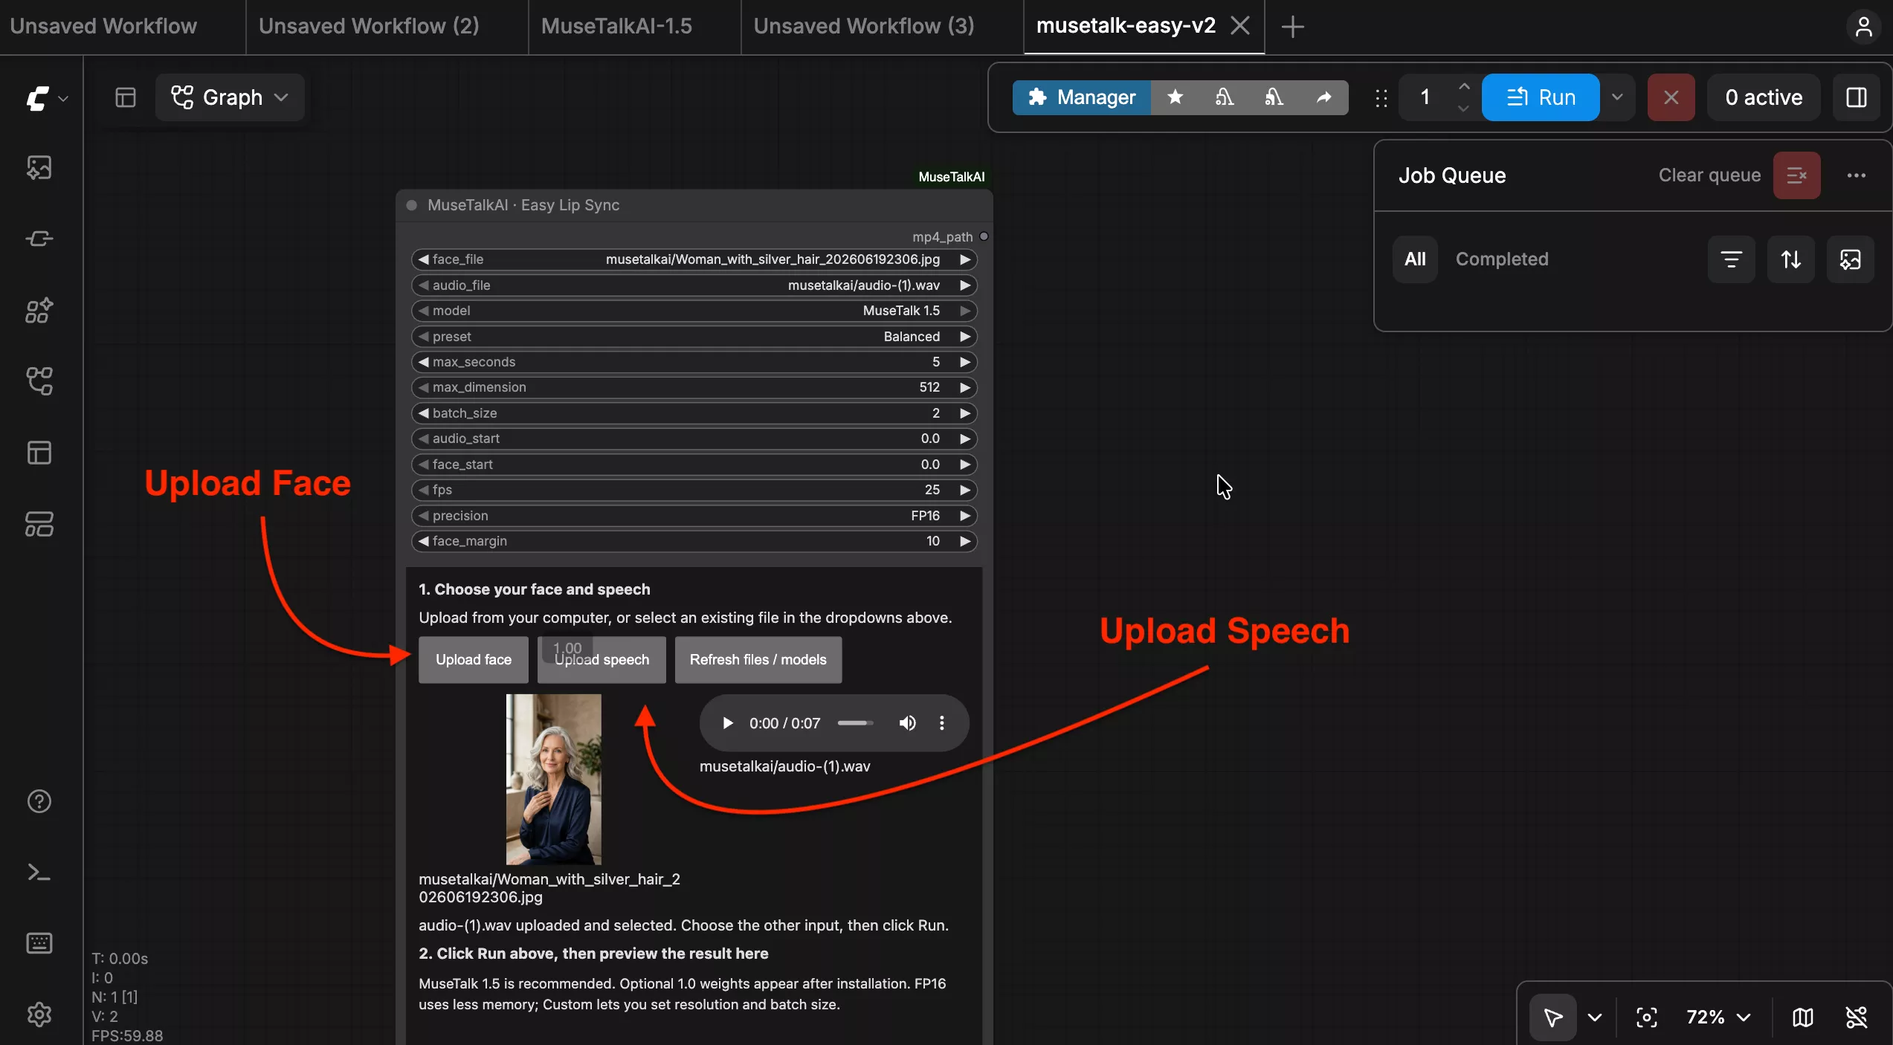This screenshot has height=1045, width=1893.
Task: Click the red cancel run button
Action: 1671,97
